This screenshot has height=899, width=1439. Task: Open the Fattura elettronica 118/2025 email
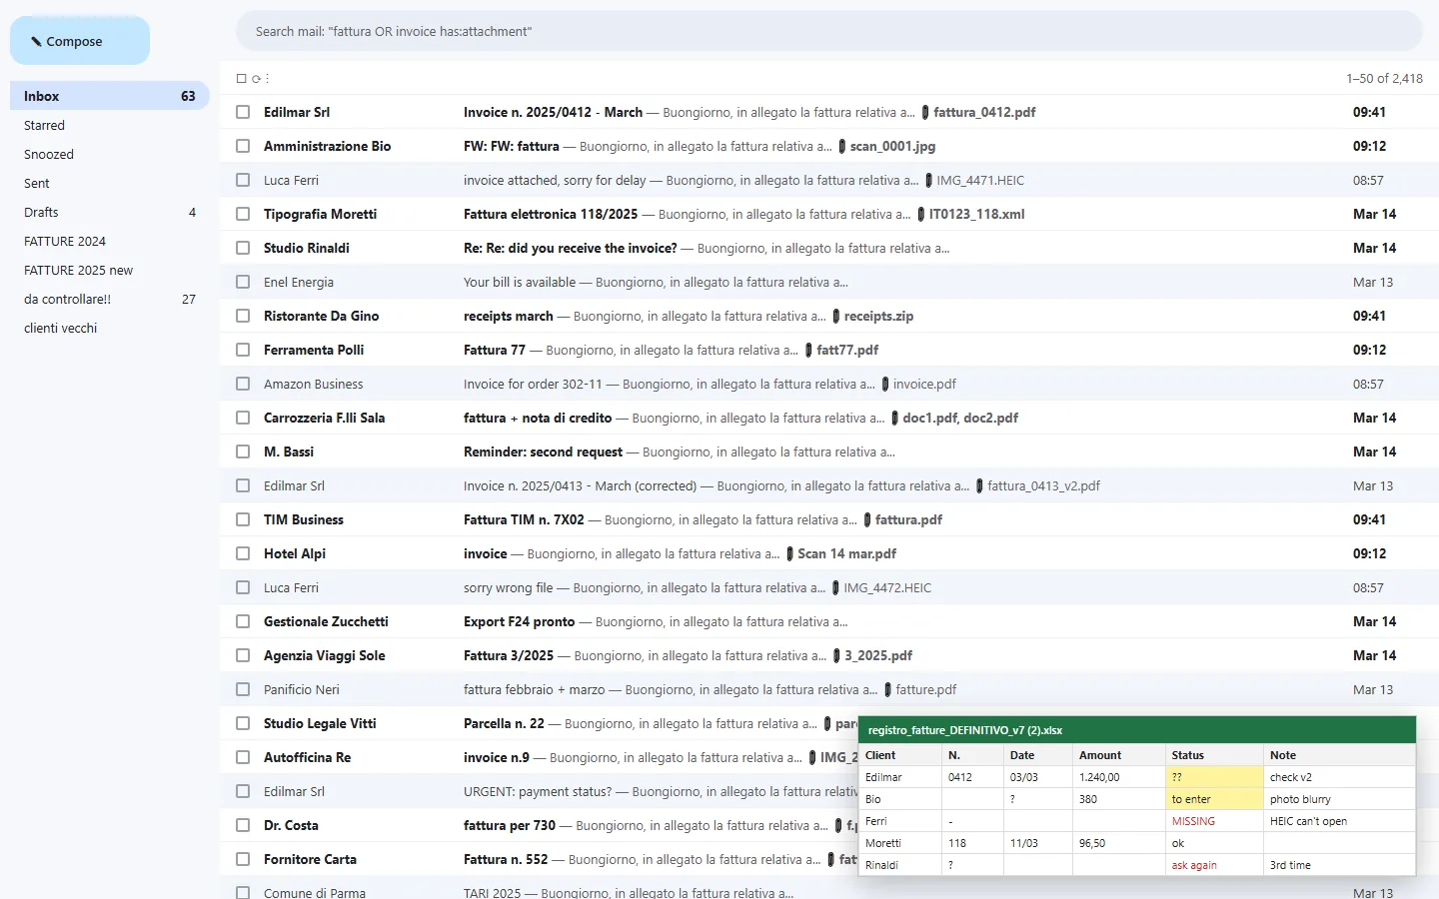pos(828,214)
